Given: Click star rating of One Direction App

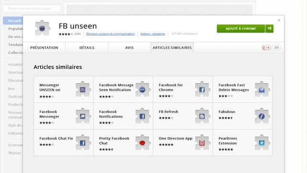Looking at the screenshot, I should pyautogui.click(x=166, y=145).
